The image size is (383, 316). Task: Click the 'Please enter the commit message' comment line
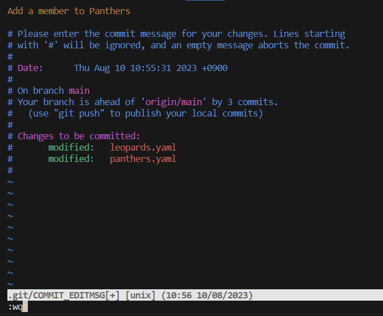[x=176, y=34]
